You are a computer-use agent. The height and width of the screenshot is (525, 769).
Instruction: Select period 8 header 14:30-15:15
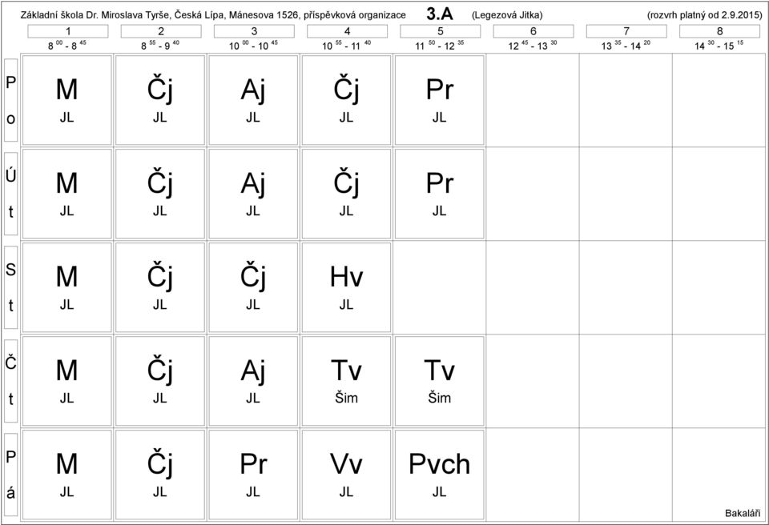(x=718, y=38)
